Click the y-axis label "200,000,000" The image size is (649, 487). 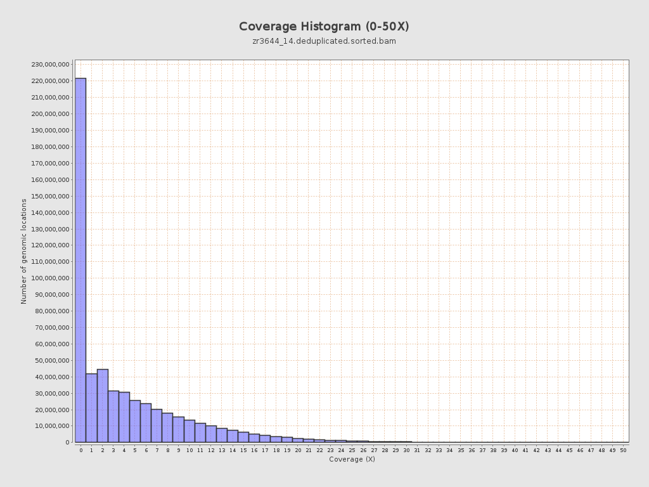click(50, 114)
